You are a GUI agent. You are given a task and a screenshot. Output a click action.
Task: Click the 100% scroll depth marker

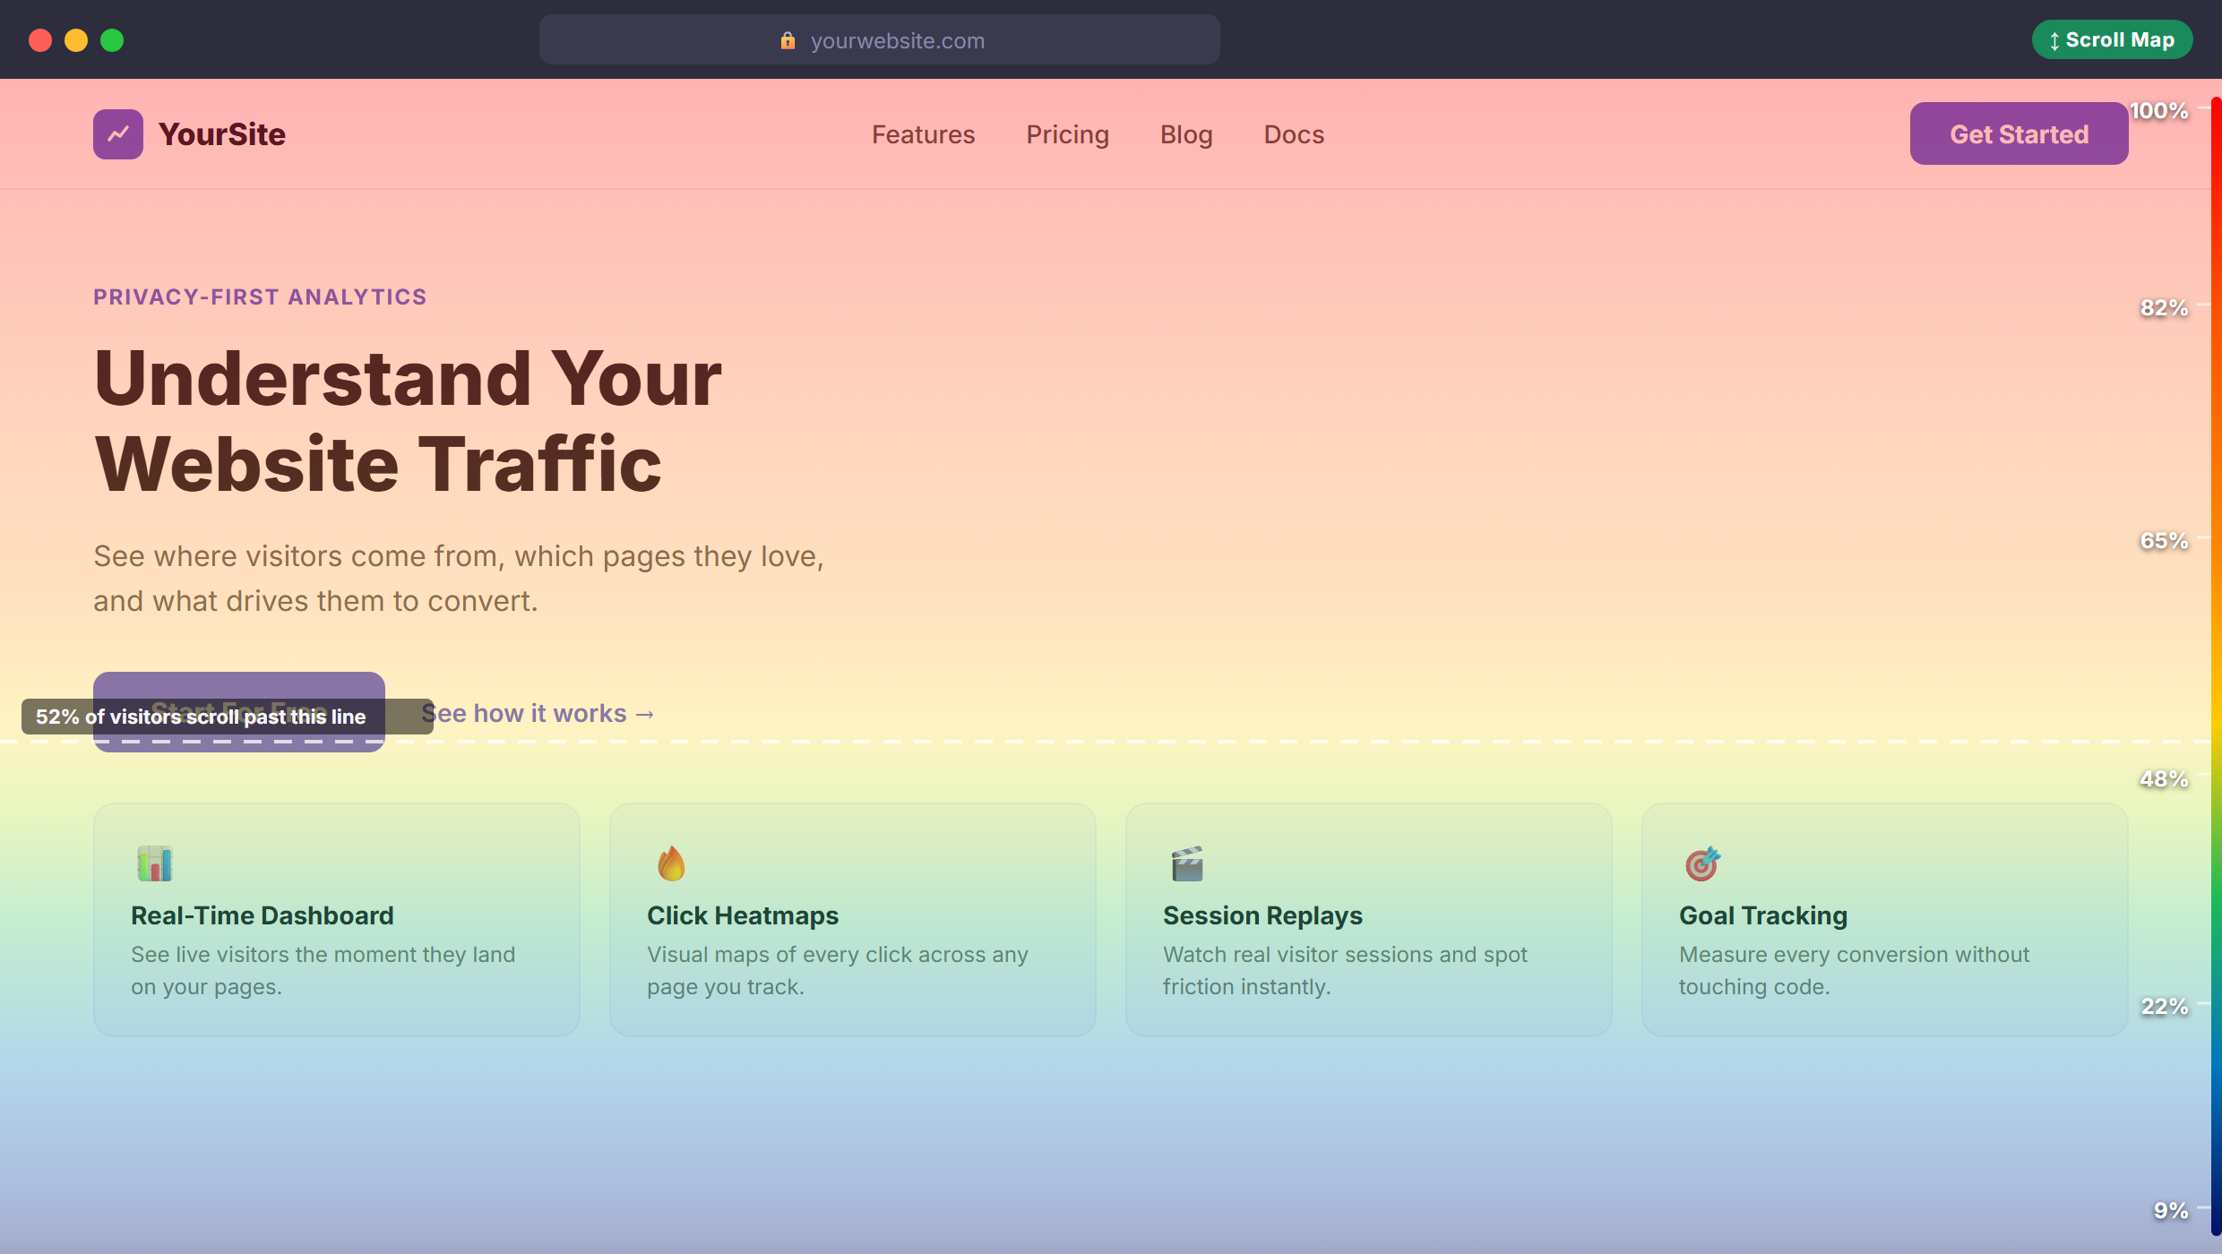coord(2159,111)
